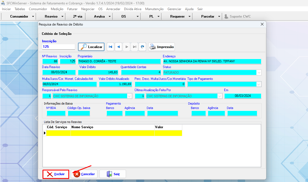Open the Impressão printer button
The height and width of the screenshot is (182, 308).
pos(161,47)
